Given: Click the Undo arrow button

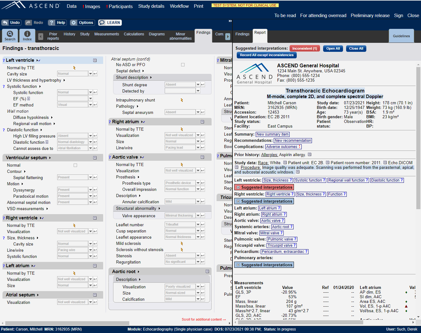Looking at the screenshot, I should tap(11, 23).
